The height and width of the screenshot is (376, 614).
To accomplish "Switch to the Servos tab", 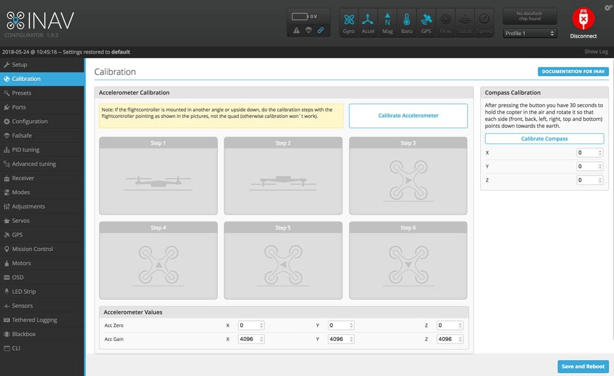I will tap(42, 221).
